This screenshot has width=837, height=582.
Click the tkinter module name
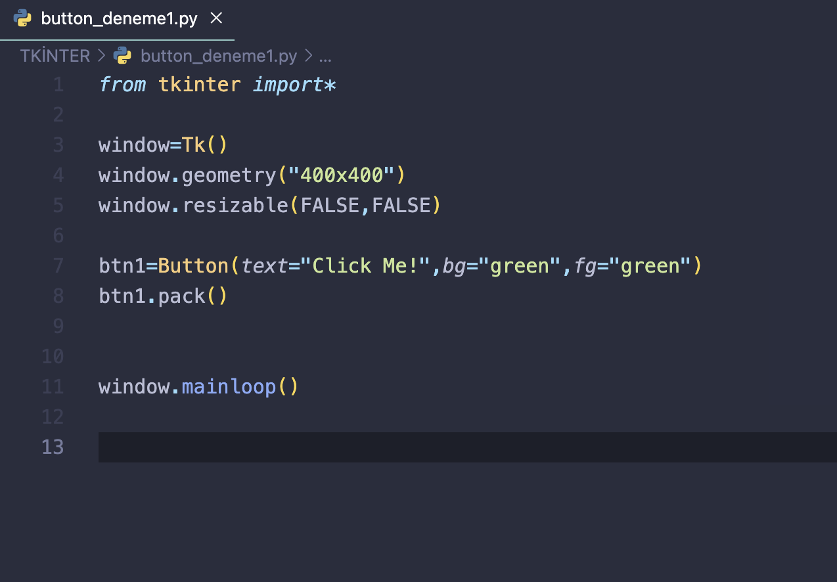click(199, 85)
